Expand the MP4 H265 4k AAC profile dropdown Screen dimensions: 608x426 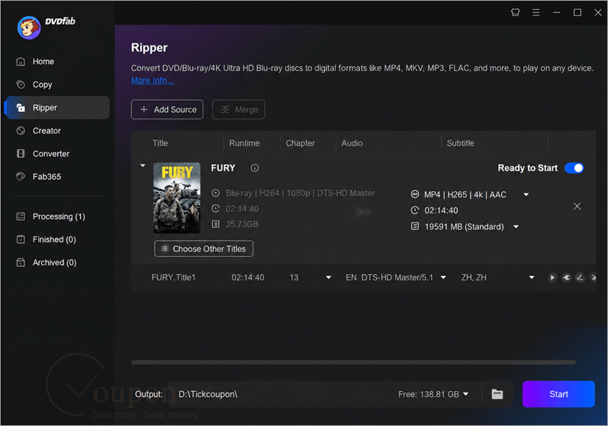[x=526, y=194]
